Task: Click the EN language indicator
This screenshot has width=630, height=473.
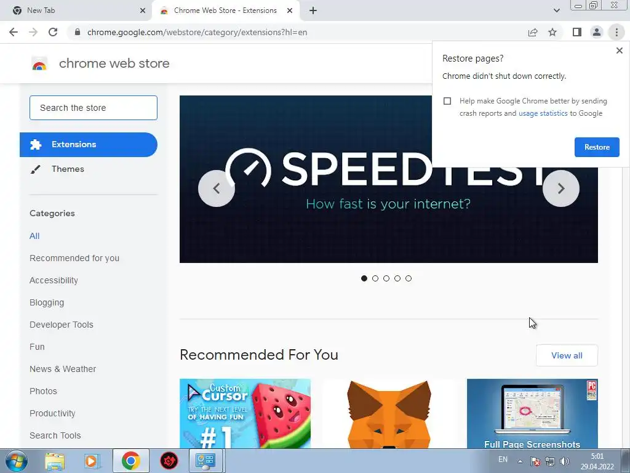Action: click(503, 459)
